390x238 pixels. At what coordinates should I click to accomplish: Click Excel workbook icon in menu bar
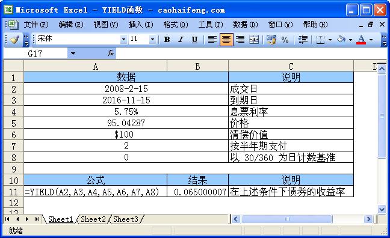point(13,25)
